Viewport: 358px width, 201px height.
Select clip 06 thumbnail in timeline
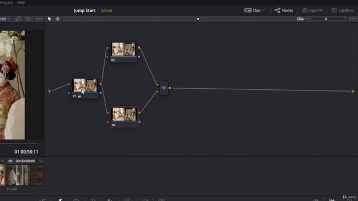[25, 175]
